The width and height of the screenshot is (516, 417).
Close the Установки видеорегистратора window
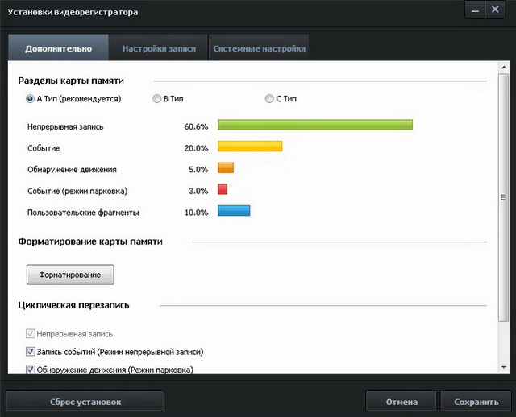tap(495, 10)
